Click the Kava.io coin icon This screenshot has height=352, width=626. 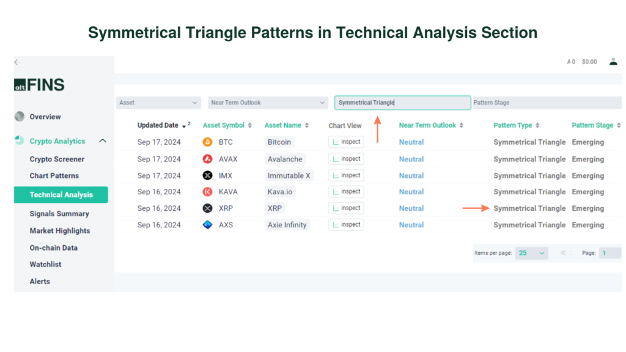coord(207,191)
